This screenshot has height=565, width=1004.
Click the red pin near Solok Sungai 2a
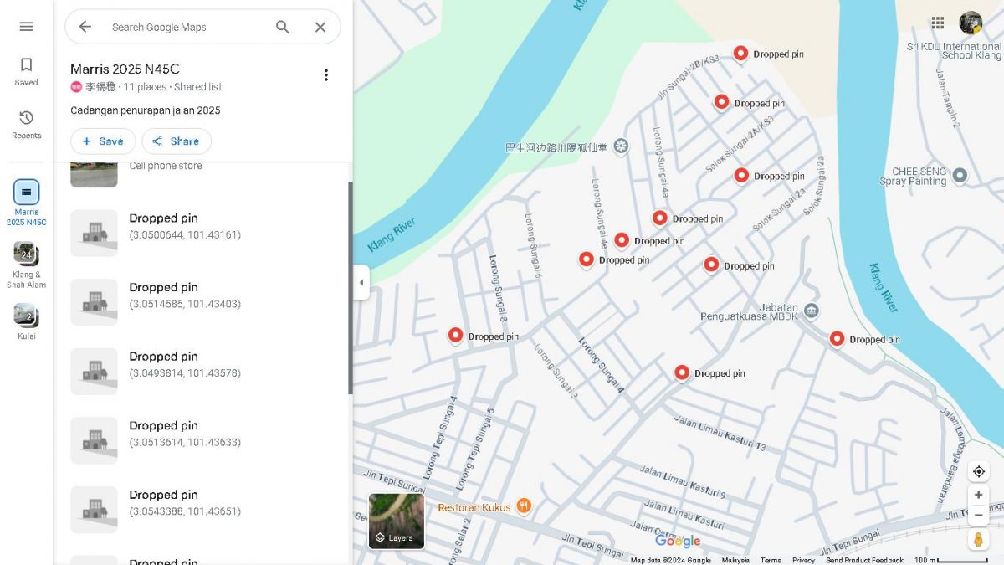pos(711,265)
